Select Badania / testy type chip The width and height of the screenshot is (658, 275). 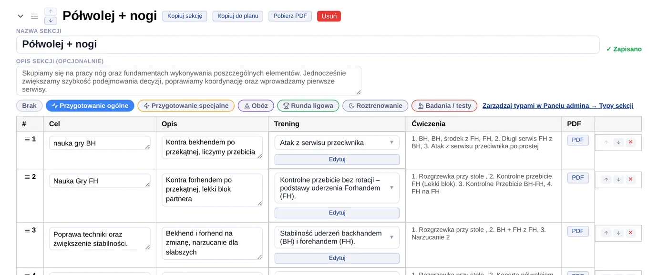(444, 106)
